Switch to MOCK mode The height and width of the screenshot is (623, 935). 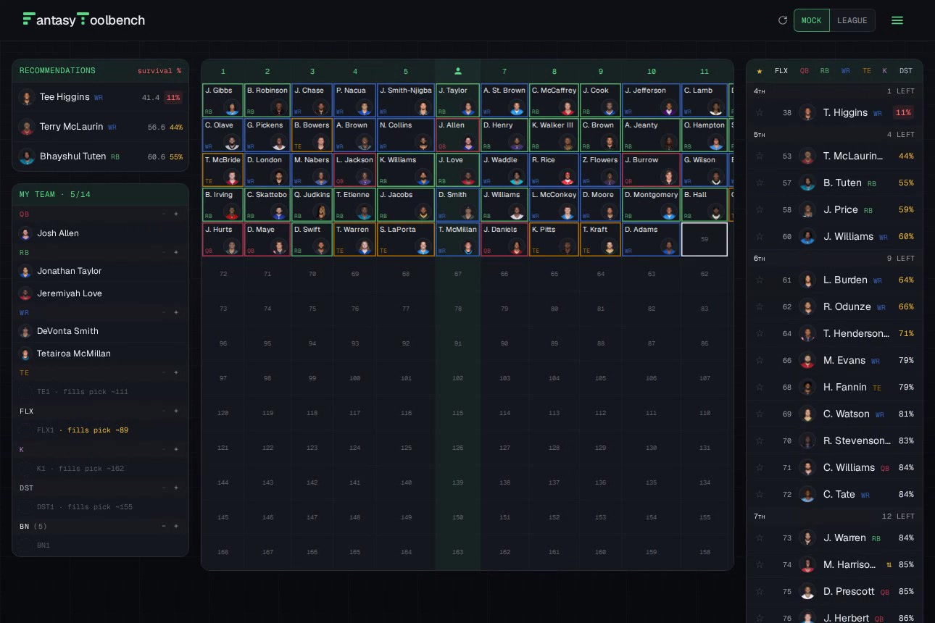[812, 20]
